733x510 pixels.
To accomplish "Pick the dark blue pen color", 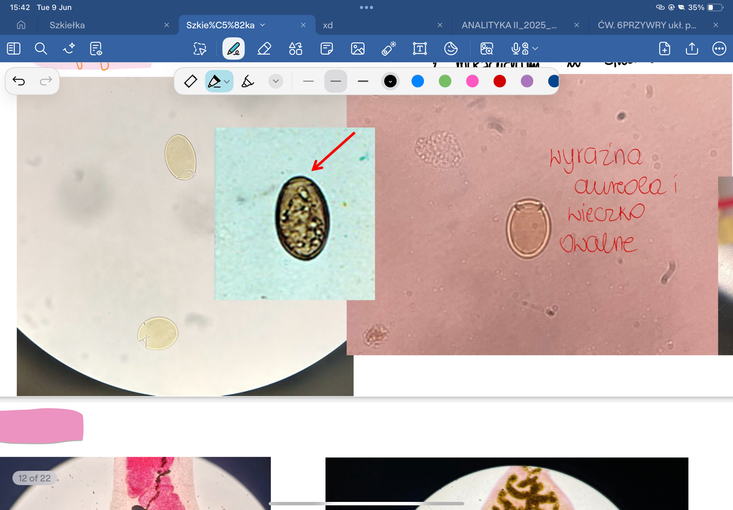I will point(553,81).
